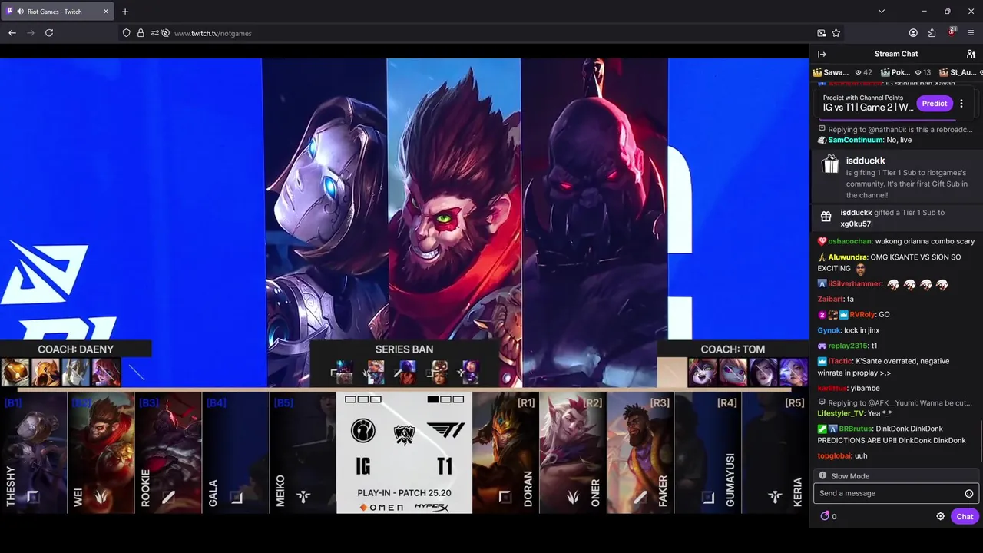Open chat settings gear

click(x=940, y=517)
